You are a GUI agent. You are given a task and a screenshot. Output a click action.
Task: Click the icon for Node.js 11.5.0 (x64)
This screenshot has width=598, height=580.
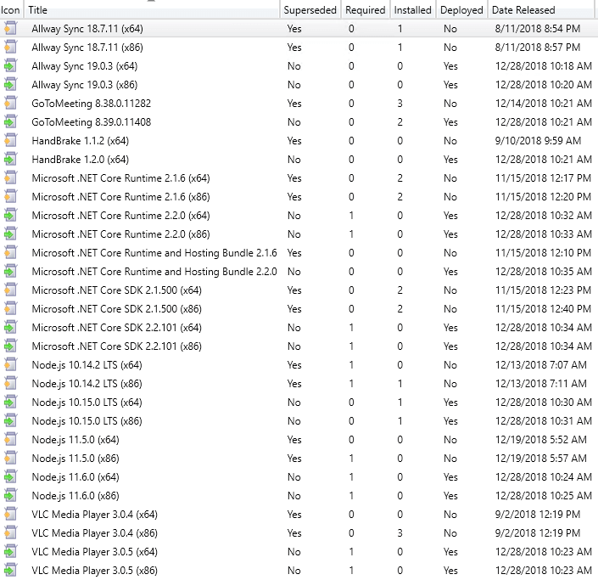click(x=11, y=440)
